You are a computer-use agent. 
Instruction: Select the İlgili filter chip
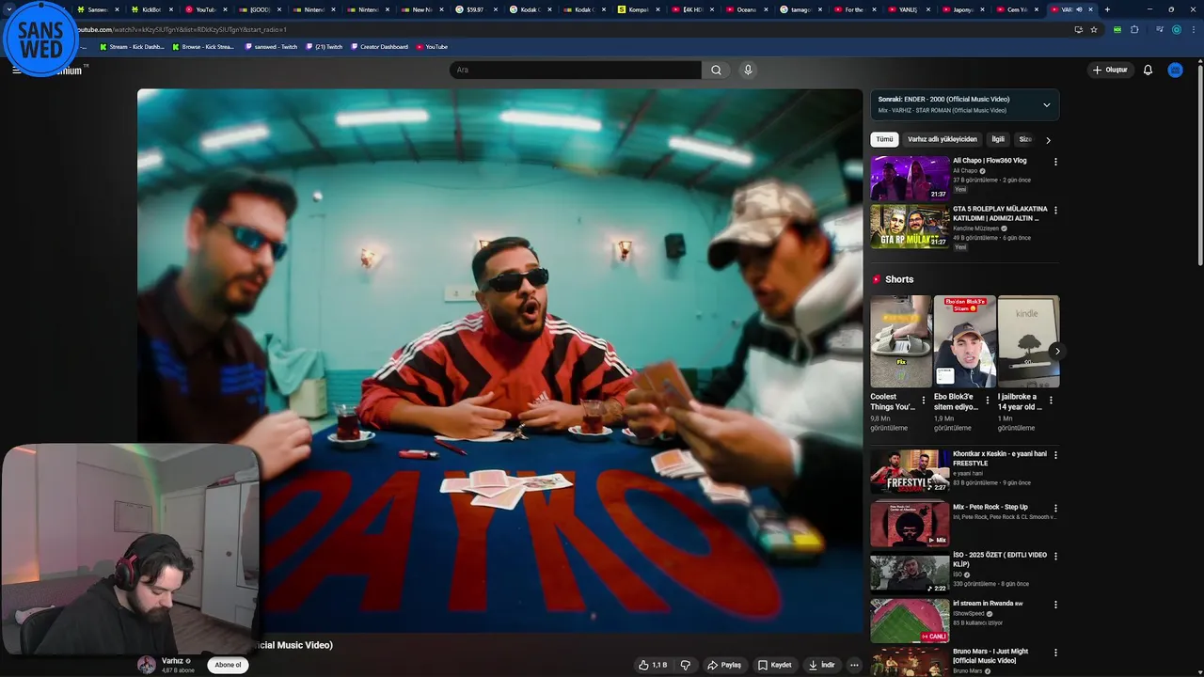(998, 139)
